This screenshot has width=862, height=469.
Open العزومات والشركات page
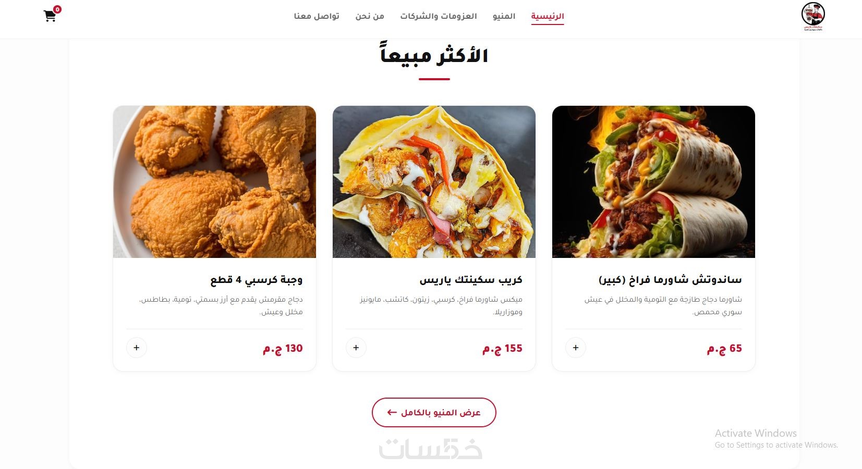[439, 16]
